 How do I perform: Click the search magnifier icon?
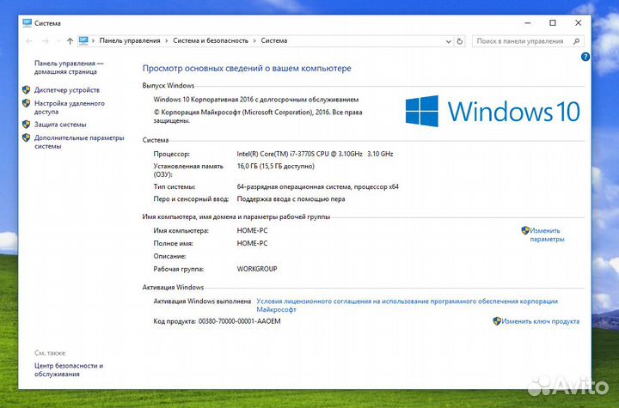click(576, 41)
